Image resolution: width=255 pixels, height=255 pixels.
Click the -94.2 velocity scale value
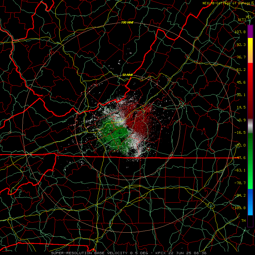click(240, 195)
